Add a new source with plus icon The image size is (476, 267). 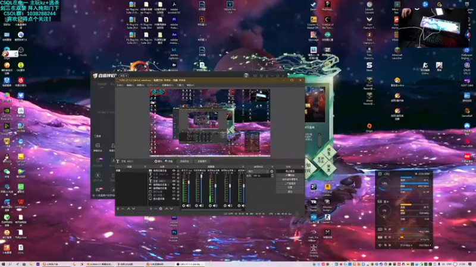click(151, 209)
